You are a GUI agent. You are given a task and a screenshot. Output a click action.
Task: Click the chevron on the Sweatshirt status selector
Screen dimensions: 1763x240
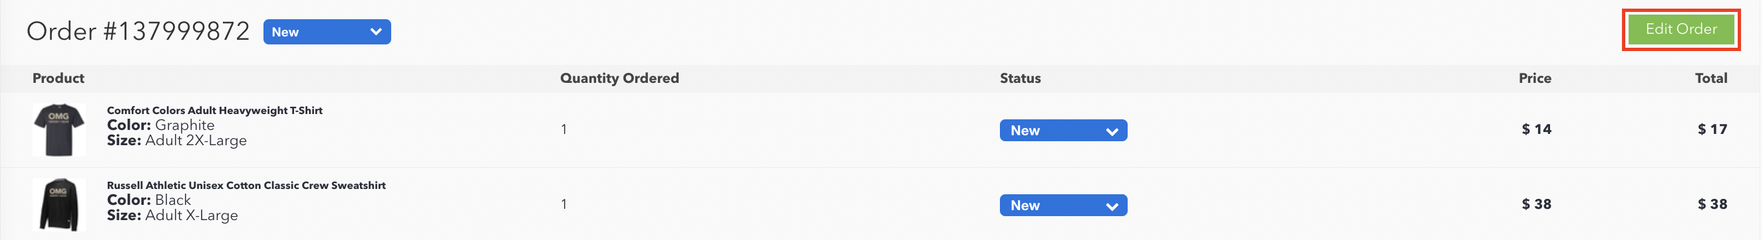click(1113, 207)
